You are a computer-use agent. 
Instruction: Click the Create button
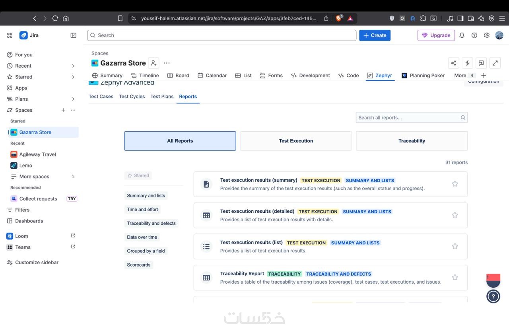[375, 35]
